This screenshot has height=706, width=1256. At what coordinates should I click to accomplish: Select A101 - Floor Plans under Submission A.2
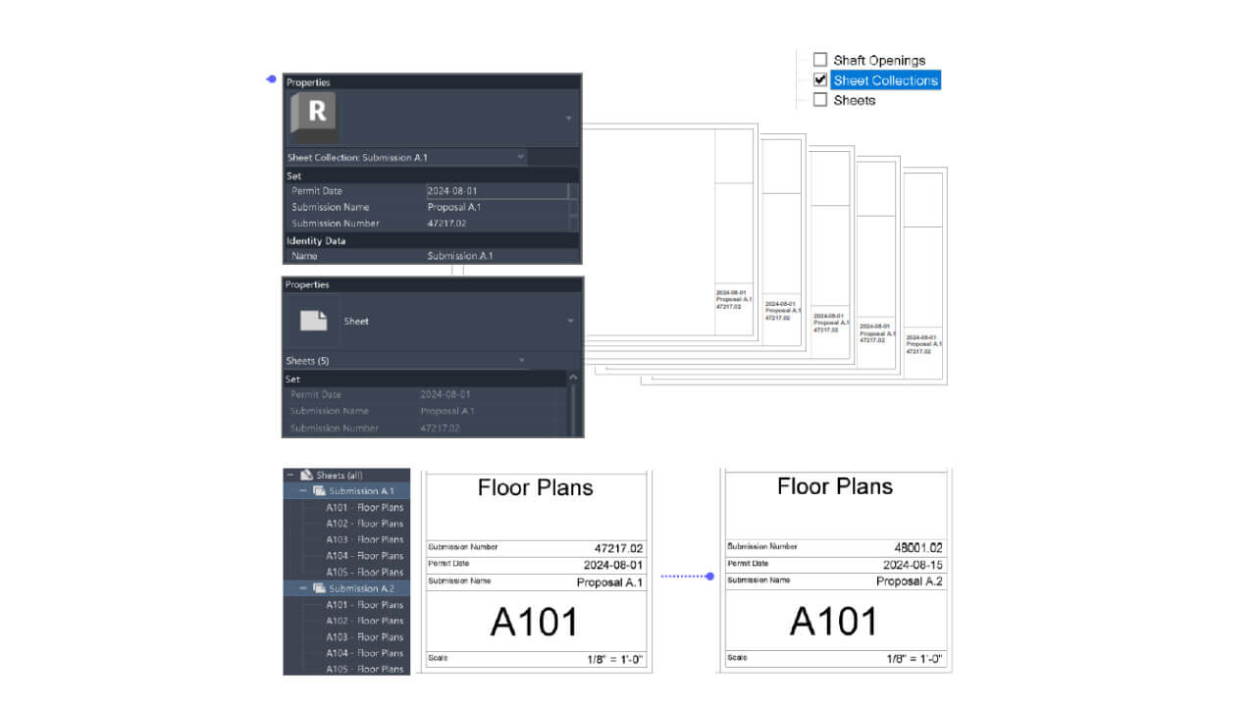tap(365, 605)
